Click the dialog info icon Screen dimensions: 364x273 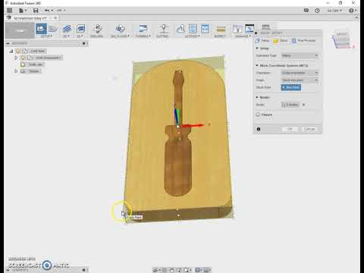[x=259, y=129]
